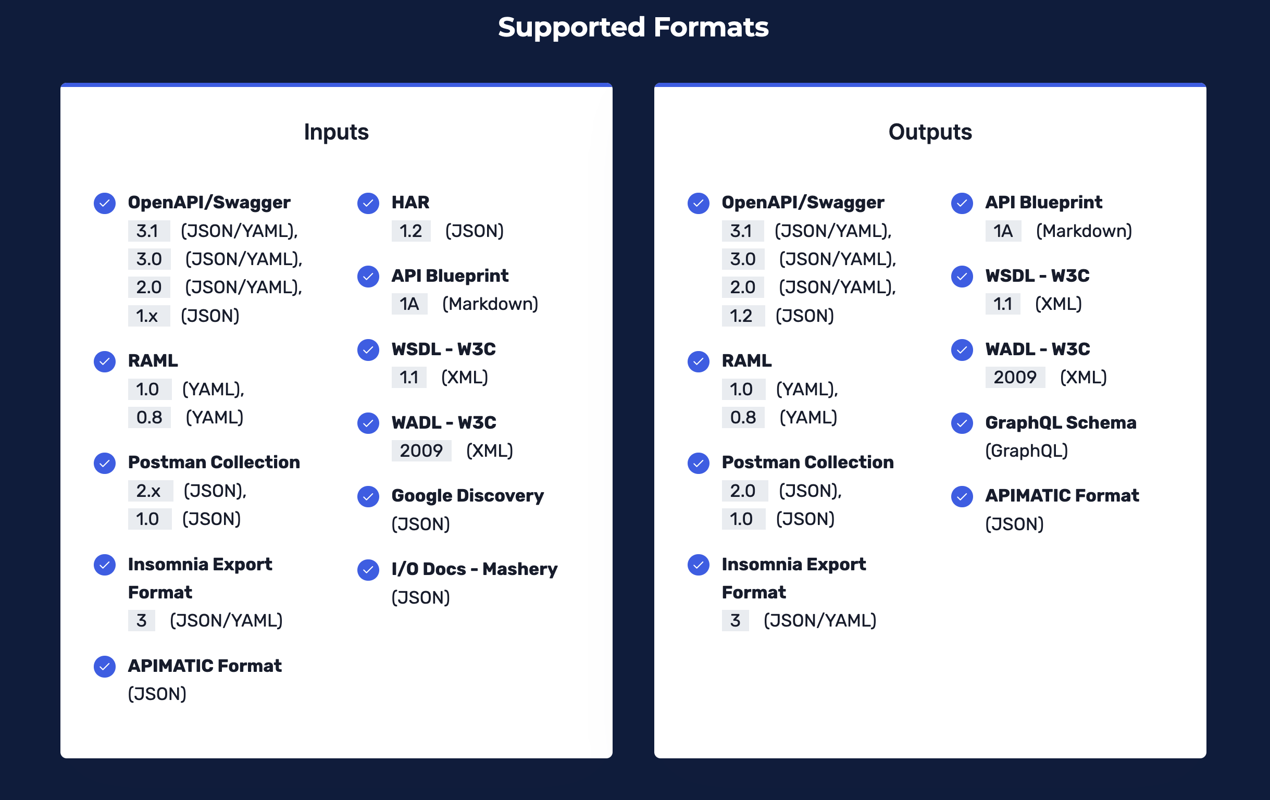Click checkmark next to GraphQL Schema
The image size is (1270, 800).
962,423
